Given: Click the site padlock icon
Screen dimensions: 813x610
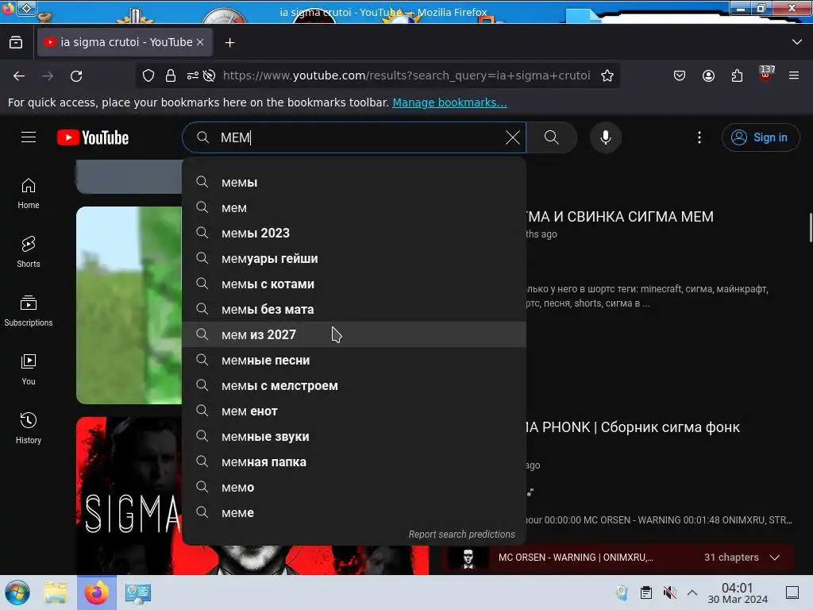Looking at the screenshot, I should click(x=171, y=75).
